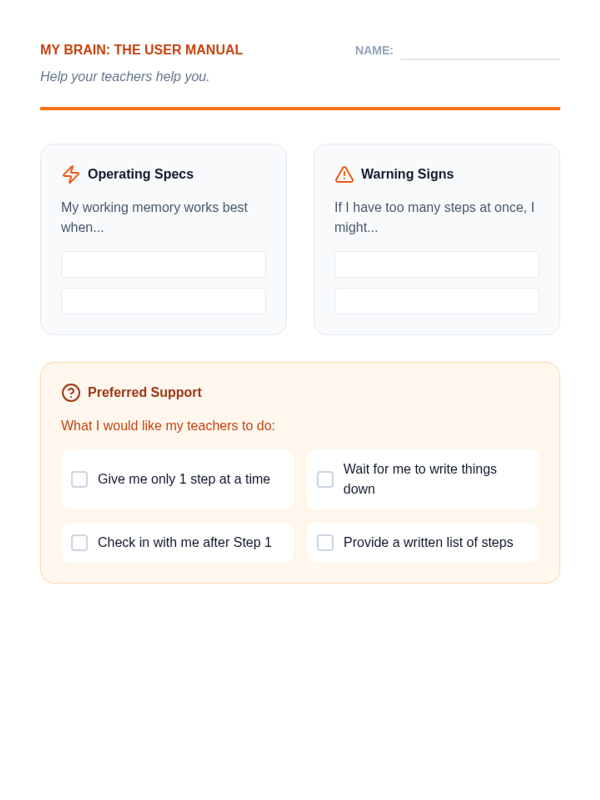Click the lightning bolt Operating Specs icon
The width and height of the screenshot is (600, 800).
coord(71,174)
